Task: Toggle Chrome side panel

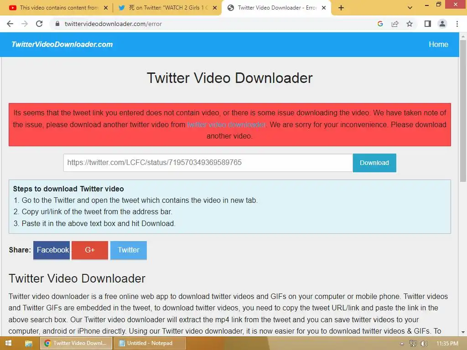Action: click(428, 24)
